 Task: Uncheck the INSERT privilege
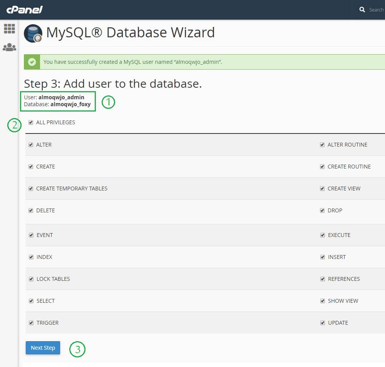pyautogui.click(x=323, y=257)
